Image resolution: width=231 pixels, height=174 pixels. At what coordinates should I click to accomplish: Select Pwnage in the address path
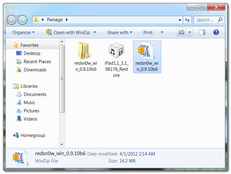pyautogui.click(x=55, y=20)
